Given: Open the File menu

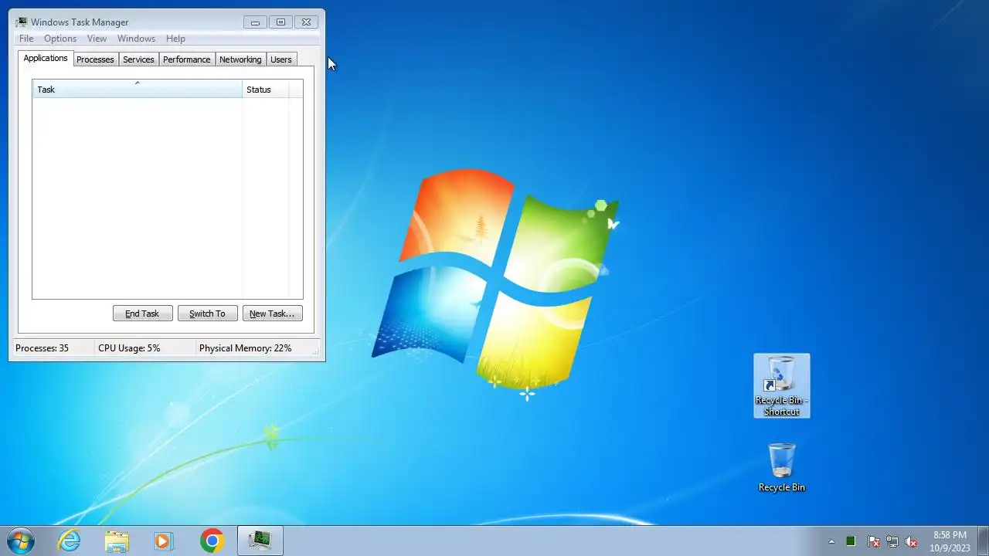Looking at the screenshot, I should pyautogui.click(x=26, y=39).
